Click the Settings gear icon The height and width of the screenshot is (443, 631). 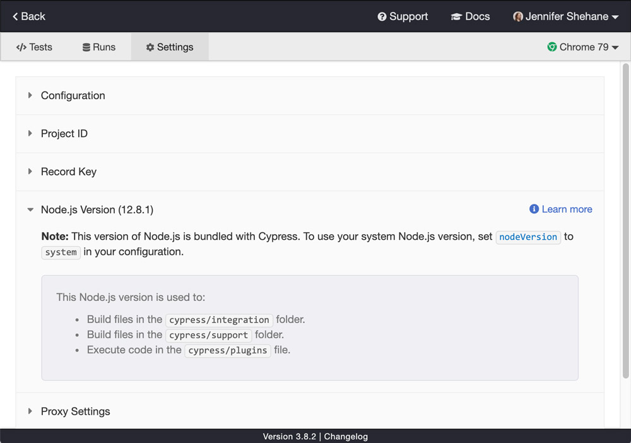coord(150,47)
